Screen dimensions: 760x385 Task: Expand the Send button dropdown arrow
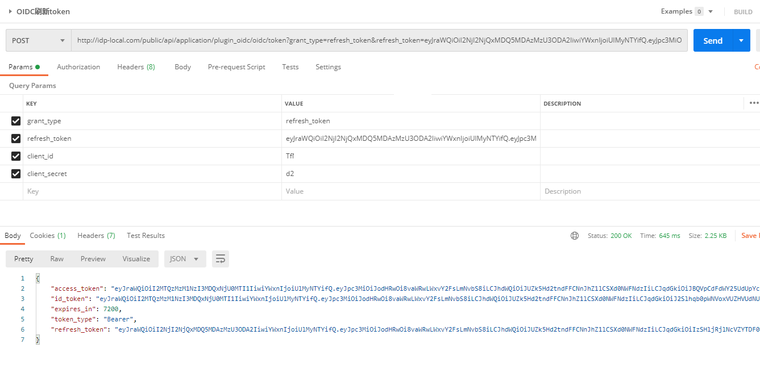[741, 41]
